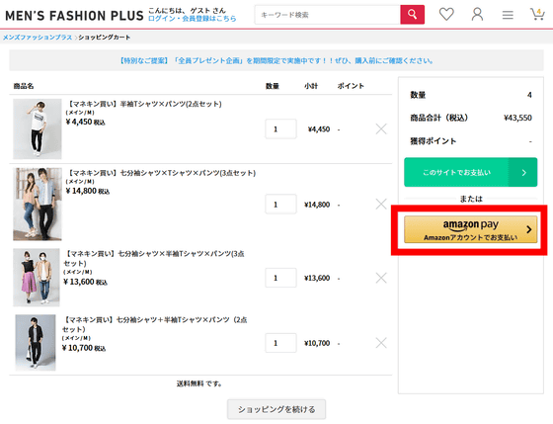
Task: Open the hamburger menu icon
Action: (508, 15)
